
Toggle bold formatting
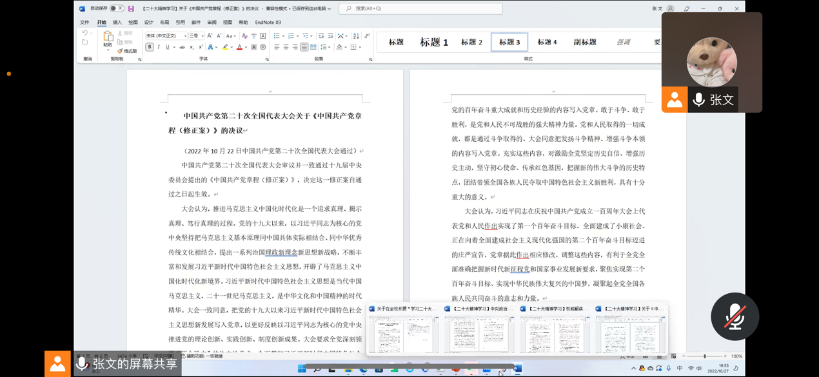150,47
